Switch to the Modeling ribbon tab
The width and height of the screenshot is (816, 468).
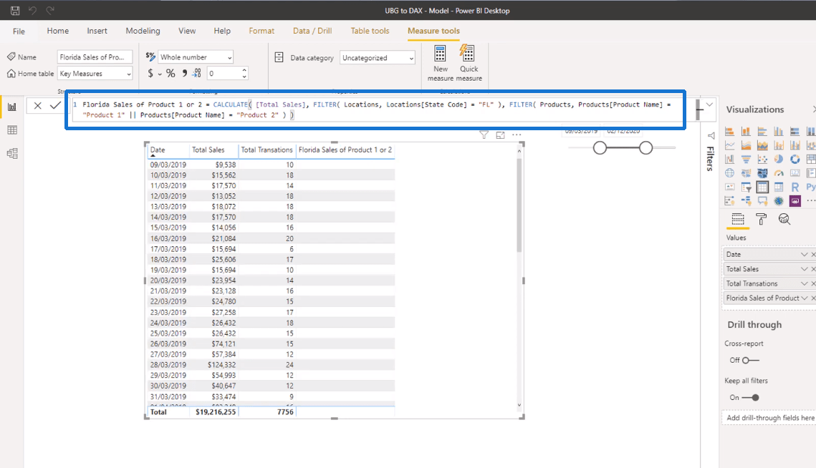143,31
